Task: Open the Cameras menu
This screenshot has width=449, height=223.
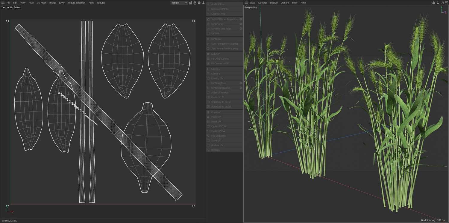Action: 263,3
